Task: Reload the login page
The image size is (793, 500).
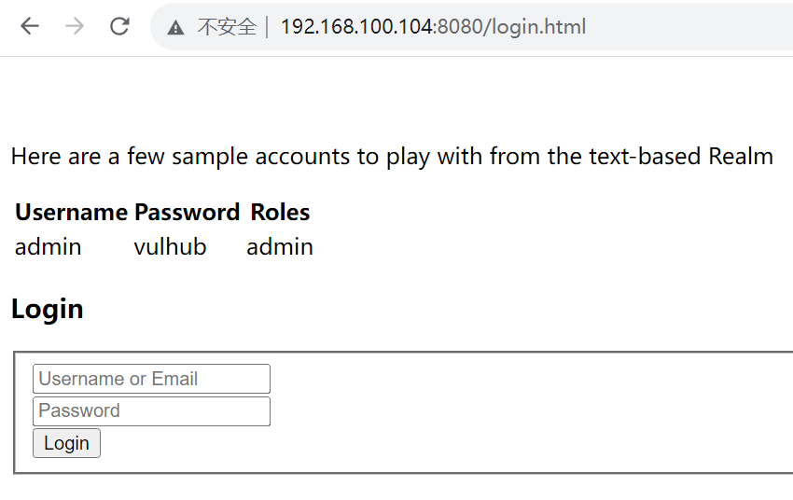Action: tap(119, 26)
